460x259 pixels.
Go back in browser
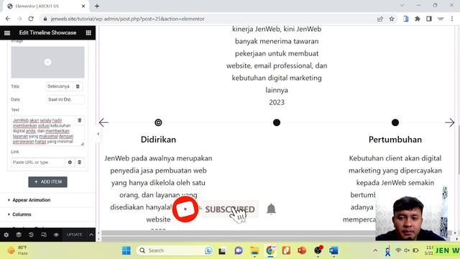(8, 19)
